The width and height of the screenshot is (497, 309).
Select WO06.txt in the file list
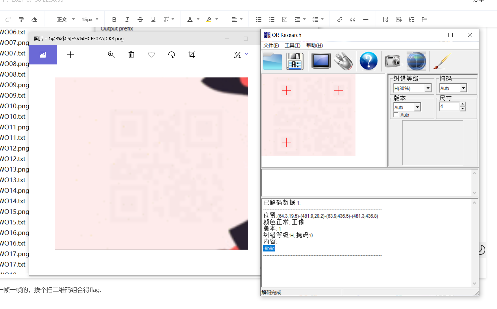[13, 32]
